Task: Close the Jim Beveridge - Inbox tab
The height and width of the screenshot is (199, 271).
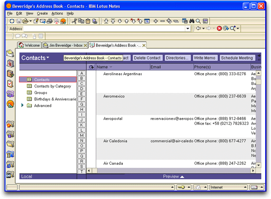Action: [x=85, y=46]
